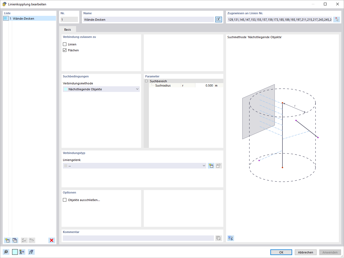Click the units and decimals icon
This screenshot has width=344, height=258.
pos(22,252)
